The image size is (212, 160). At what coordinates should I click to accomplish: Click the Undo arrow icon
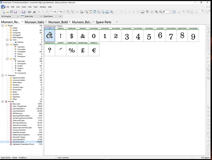52,12
